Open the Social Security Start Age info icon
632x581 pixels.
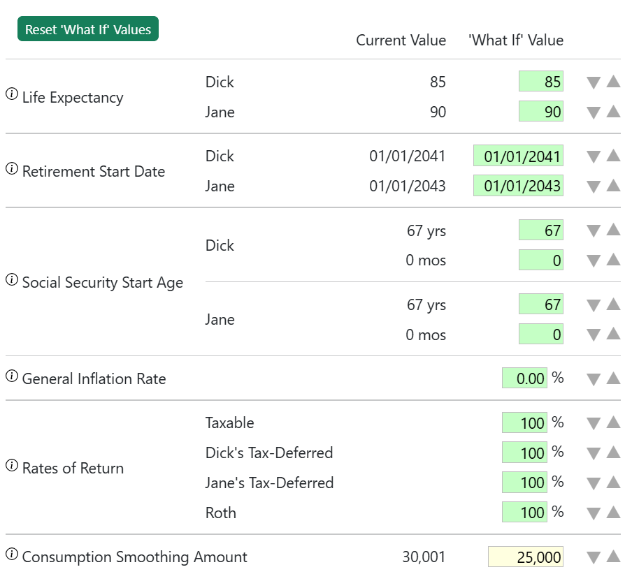(12, 281)
